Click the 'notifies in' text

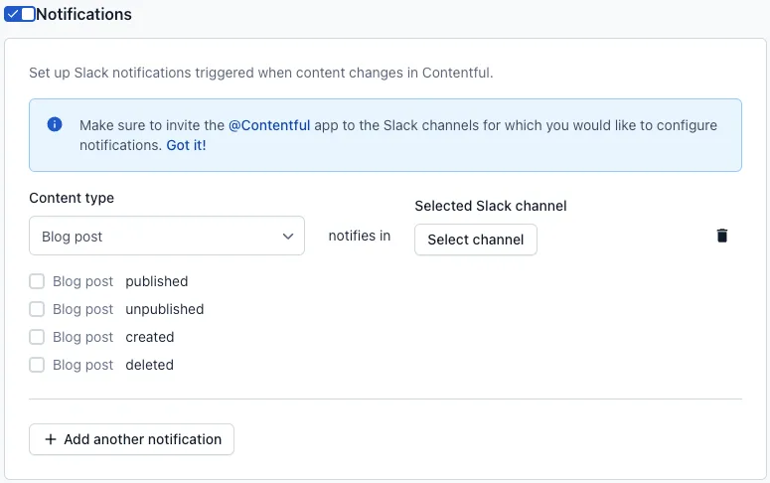pos(360,236)
